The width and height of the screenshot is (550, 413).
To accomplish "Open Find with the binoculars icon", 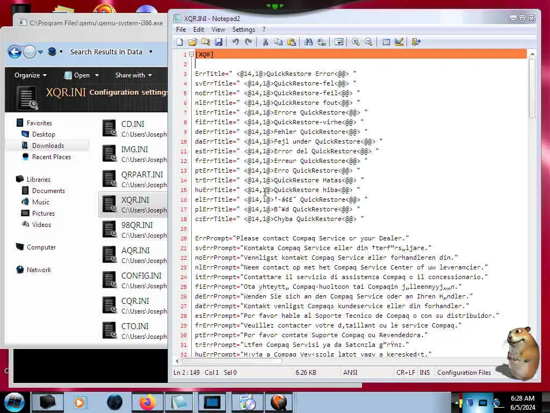I will (308, 42).
